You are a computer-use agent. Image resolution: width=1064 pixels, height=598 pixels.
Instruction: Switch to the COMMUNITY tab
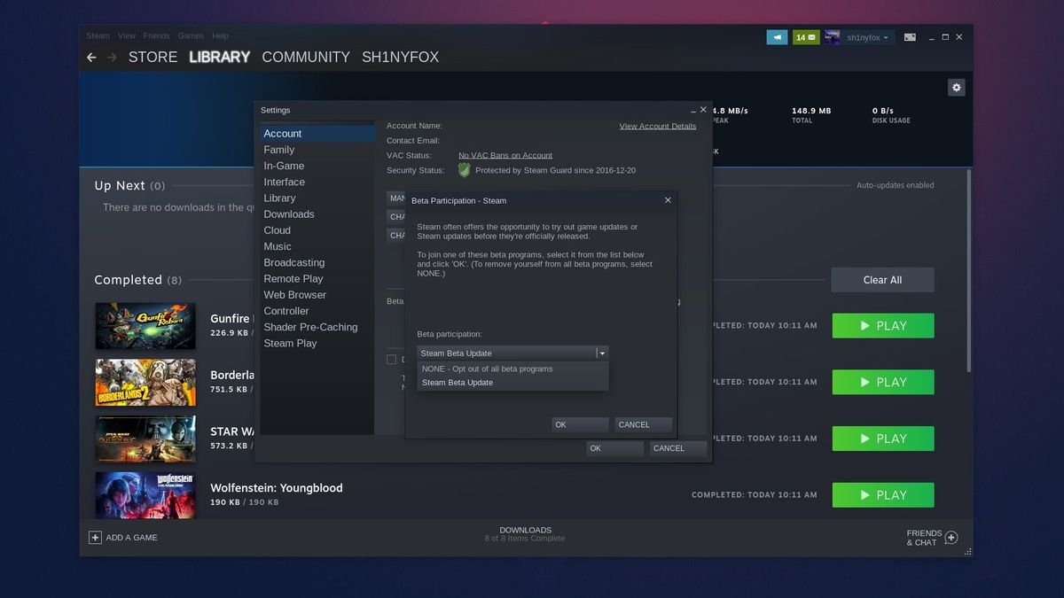[305, 57]
